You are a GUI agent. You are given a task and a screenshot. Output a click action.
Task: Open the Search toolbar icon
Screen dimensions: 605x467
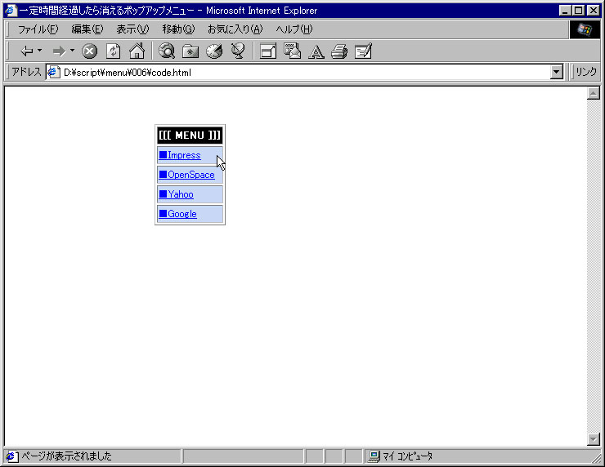point(167,51)
